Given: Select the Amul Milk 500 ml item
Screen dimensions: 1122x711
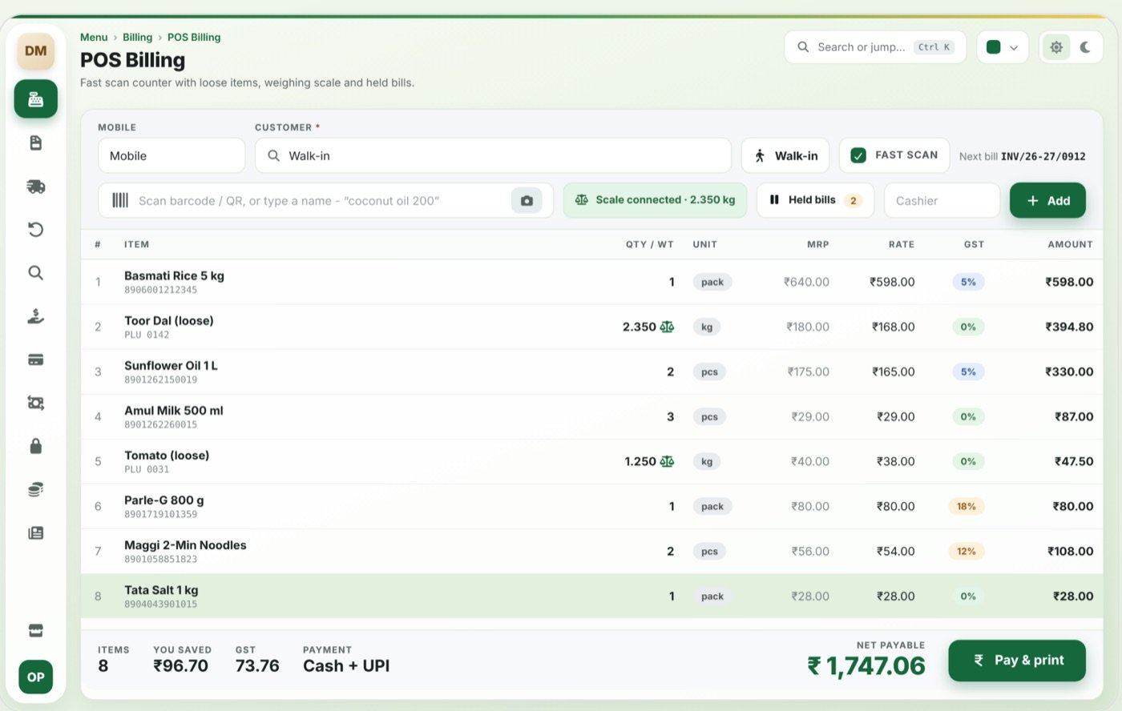Looking at the screenshot, I should 591,416.
